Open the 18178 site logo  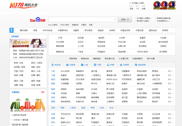pyautogui.click(x=23, y=5)
